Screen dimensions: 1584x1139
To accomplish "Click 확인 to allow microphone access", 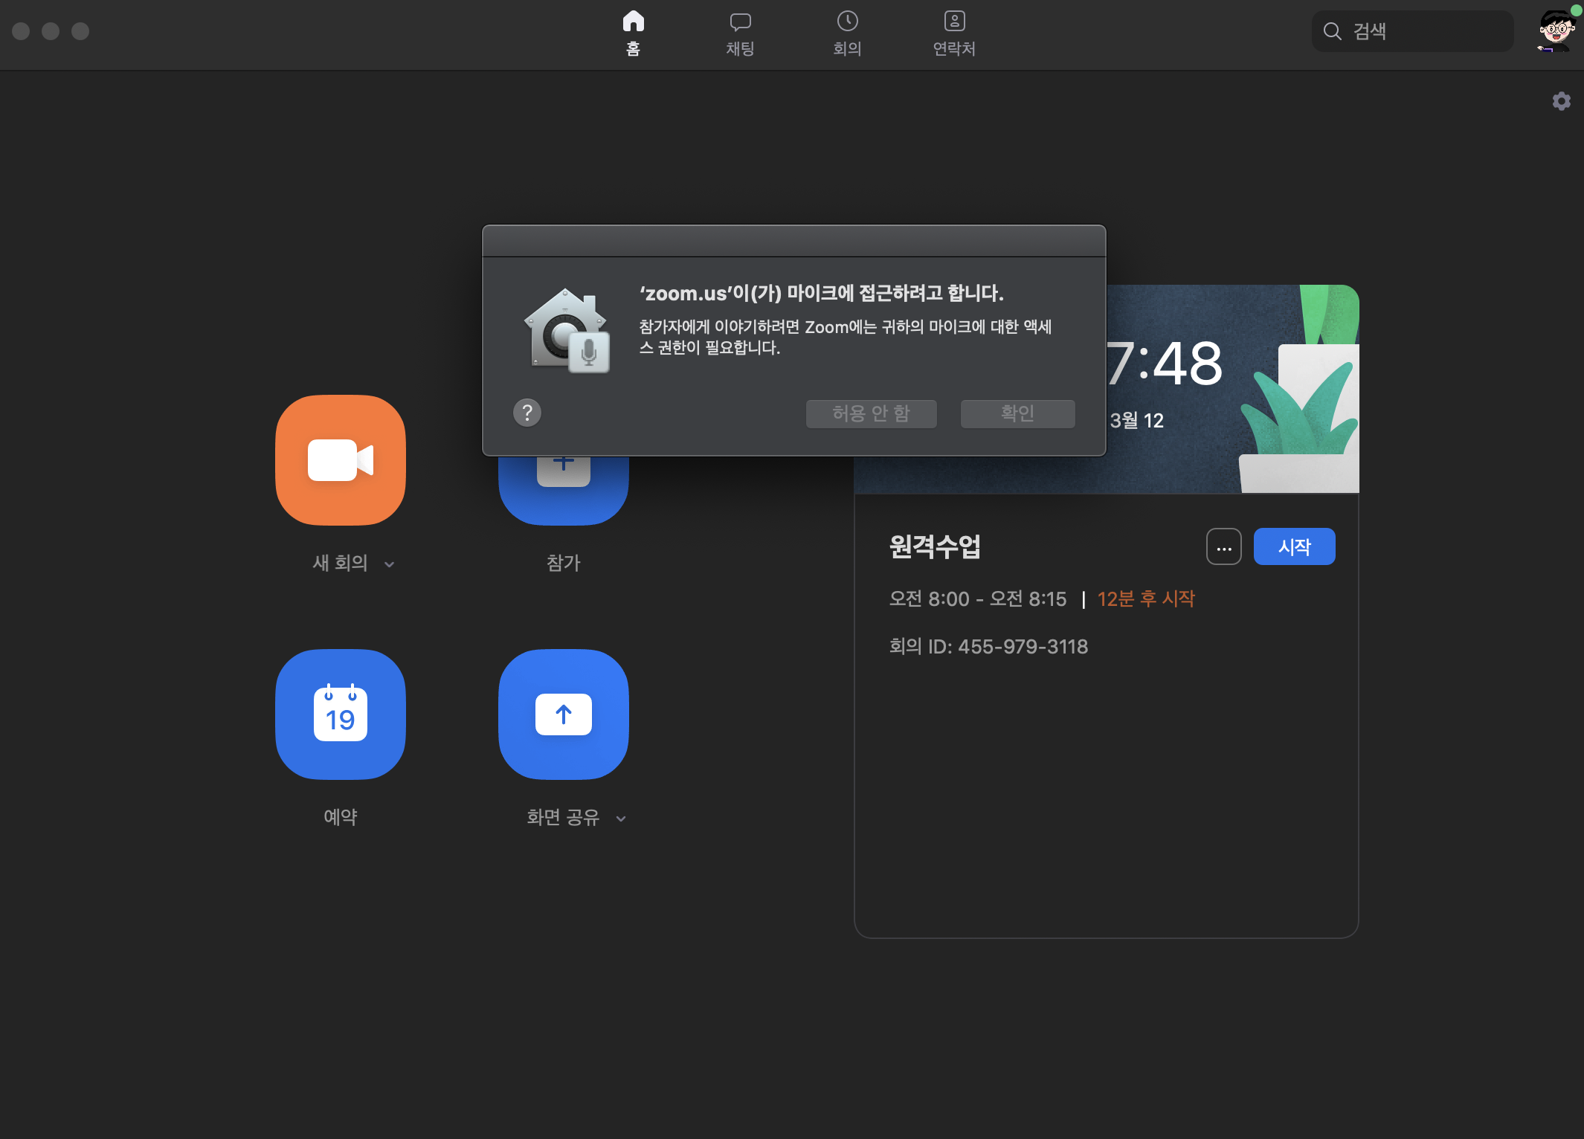I will [1017, 413].
